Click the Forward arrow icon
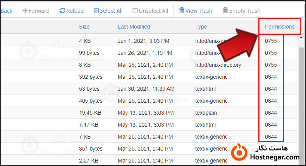 [x=25, y=11]
